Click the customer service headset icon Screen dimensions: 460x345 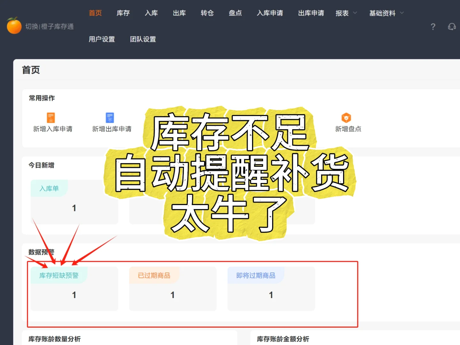451,27
